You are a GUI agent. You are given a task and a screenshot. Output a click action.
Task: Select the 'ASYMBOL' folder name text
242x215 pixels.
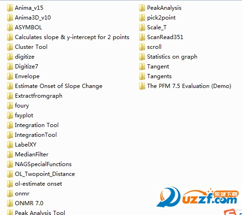28,27
